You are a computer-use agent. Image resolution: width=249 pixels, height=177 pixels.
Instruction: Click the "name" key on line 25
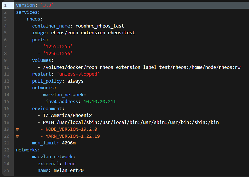coord(43,171)
